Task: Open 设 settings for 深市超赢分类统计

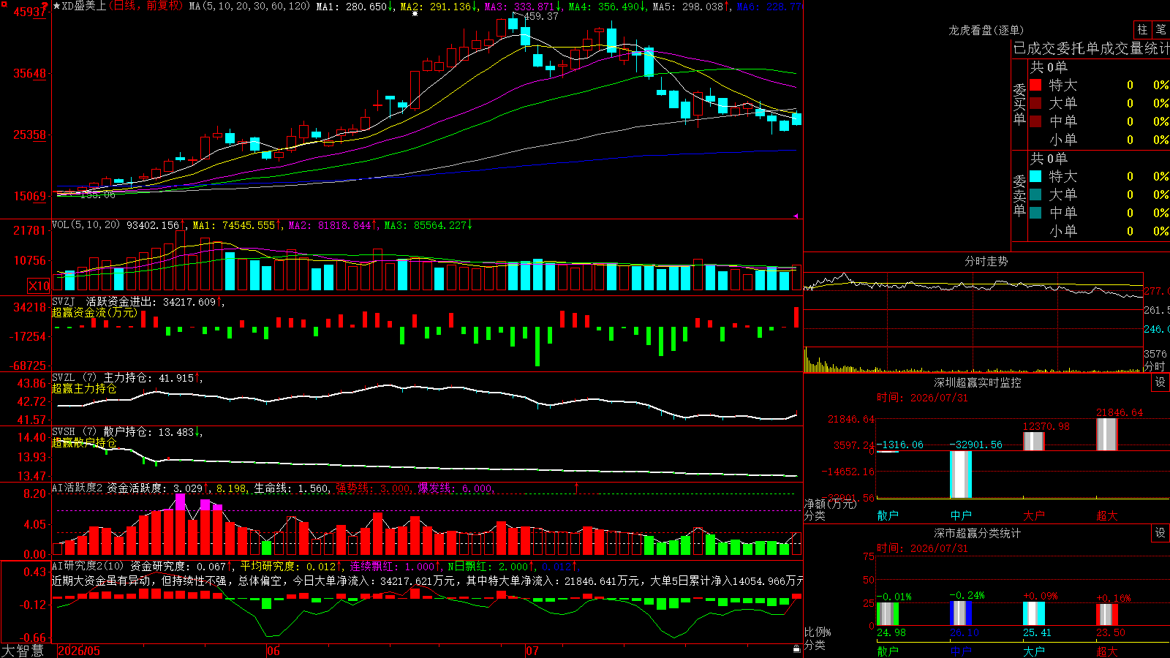Action: pyautogui.click(x=1160, y=533)
